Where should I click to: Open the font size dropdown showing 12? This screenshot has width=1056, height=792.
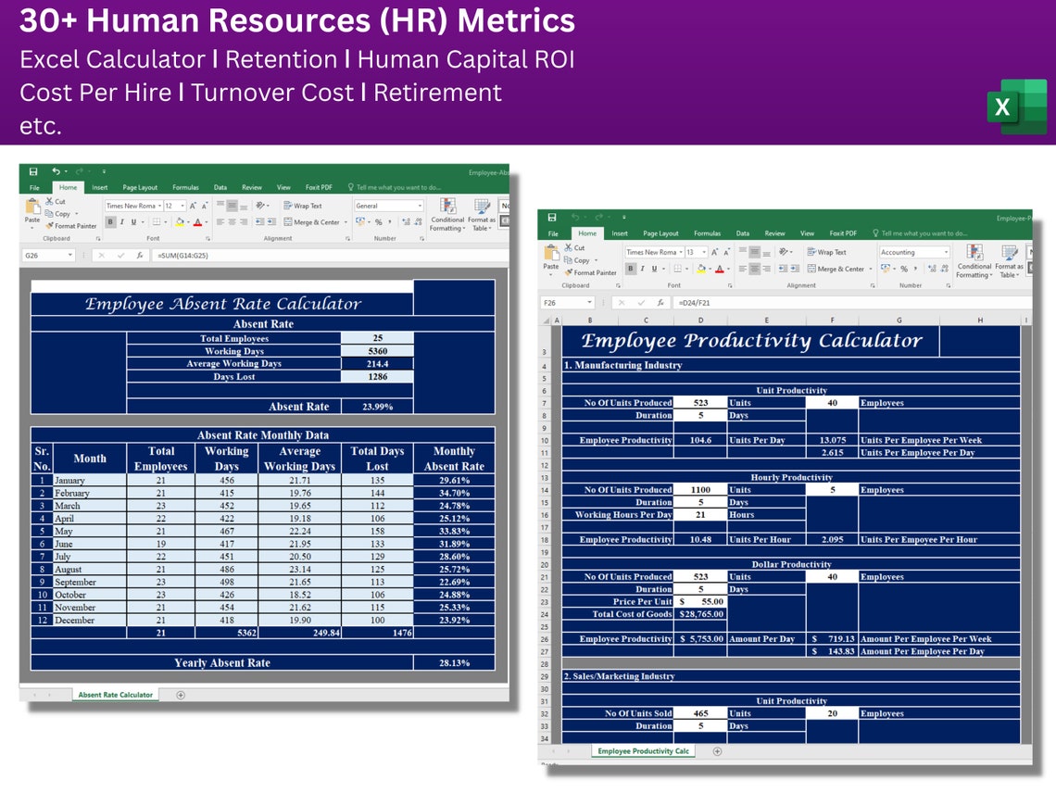click(x=173, y=206)
